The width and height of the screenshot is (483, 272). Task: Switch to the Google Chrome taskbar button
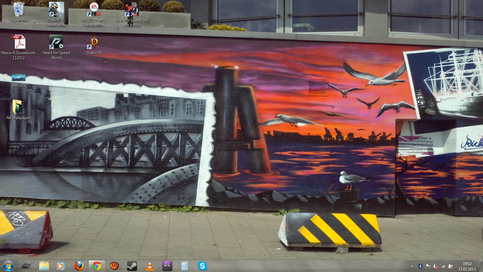[x=97, y=266]
